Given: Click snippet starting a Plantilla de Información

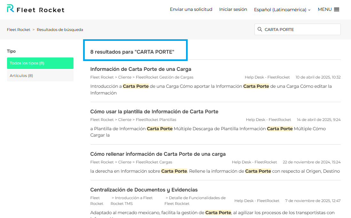Looking at the screenshot, I should click(x=208, y=132).
